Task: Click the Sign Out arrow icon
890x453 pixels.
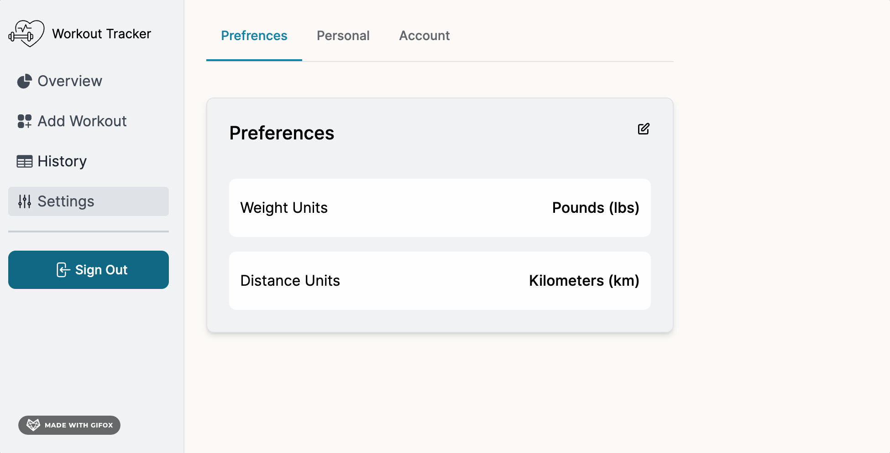Action: coord(63,270)
